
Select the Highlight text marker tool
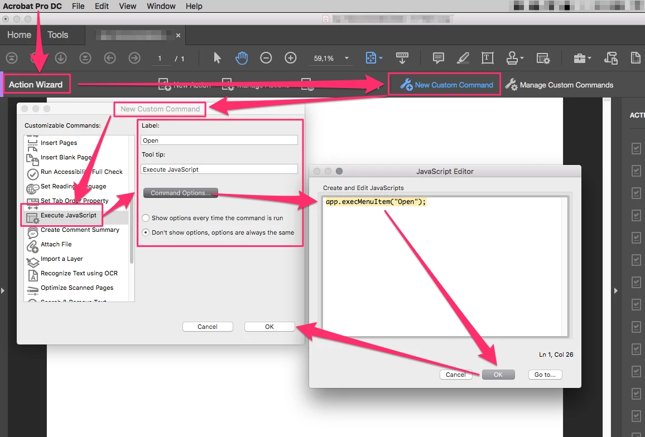pyautogui.click(x=463, y=58)
